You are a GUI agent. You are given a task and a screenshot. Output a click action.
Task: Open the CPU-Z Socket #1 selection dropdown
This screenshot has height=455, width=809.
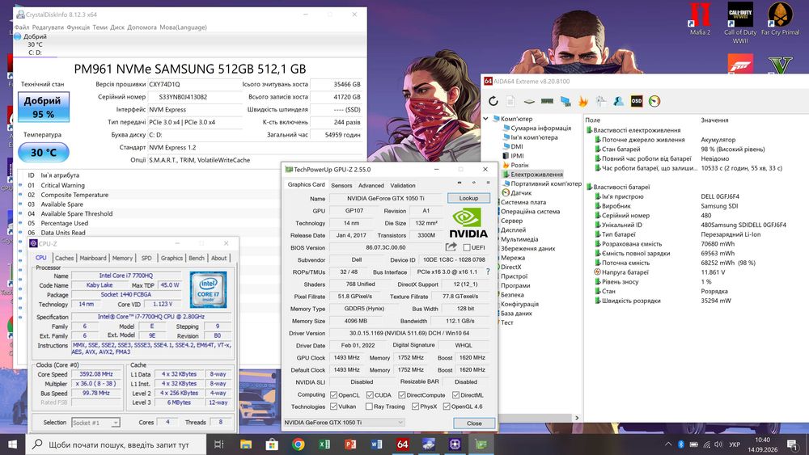[96, 423]
